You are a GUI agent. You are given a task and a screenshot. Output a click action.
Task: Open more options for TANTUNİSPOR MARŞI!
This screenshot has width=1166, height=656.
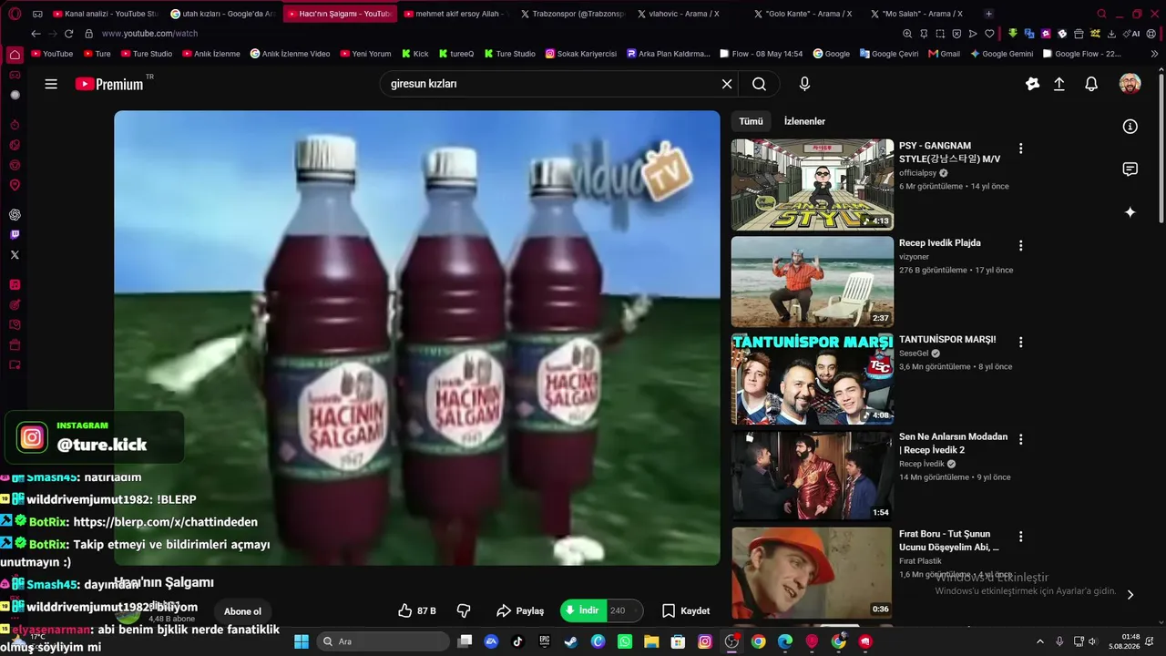tap(1020, 343)
